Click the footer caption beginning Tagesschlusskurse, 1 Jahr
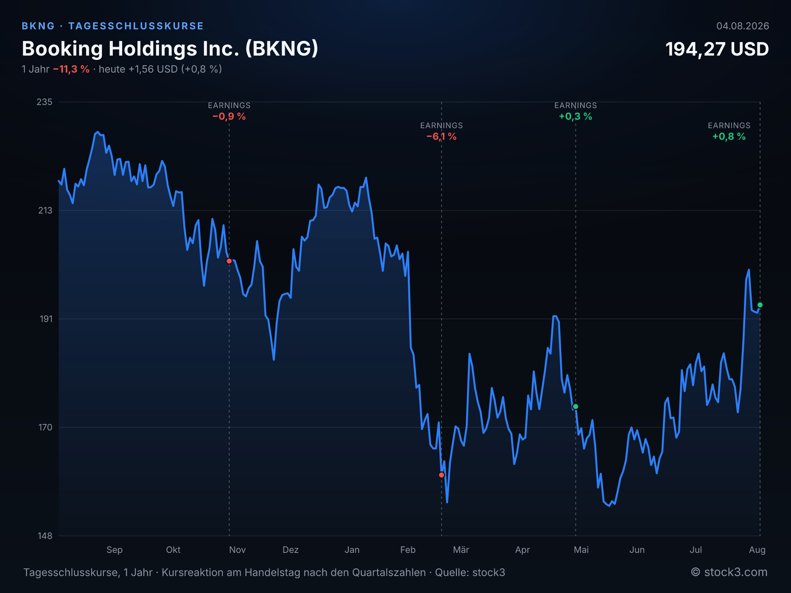The height and width of the screenshot is (593, 791). (264, 573)
